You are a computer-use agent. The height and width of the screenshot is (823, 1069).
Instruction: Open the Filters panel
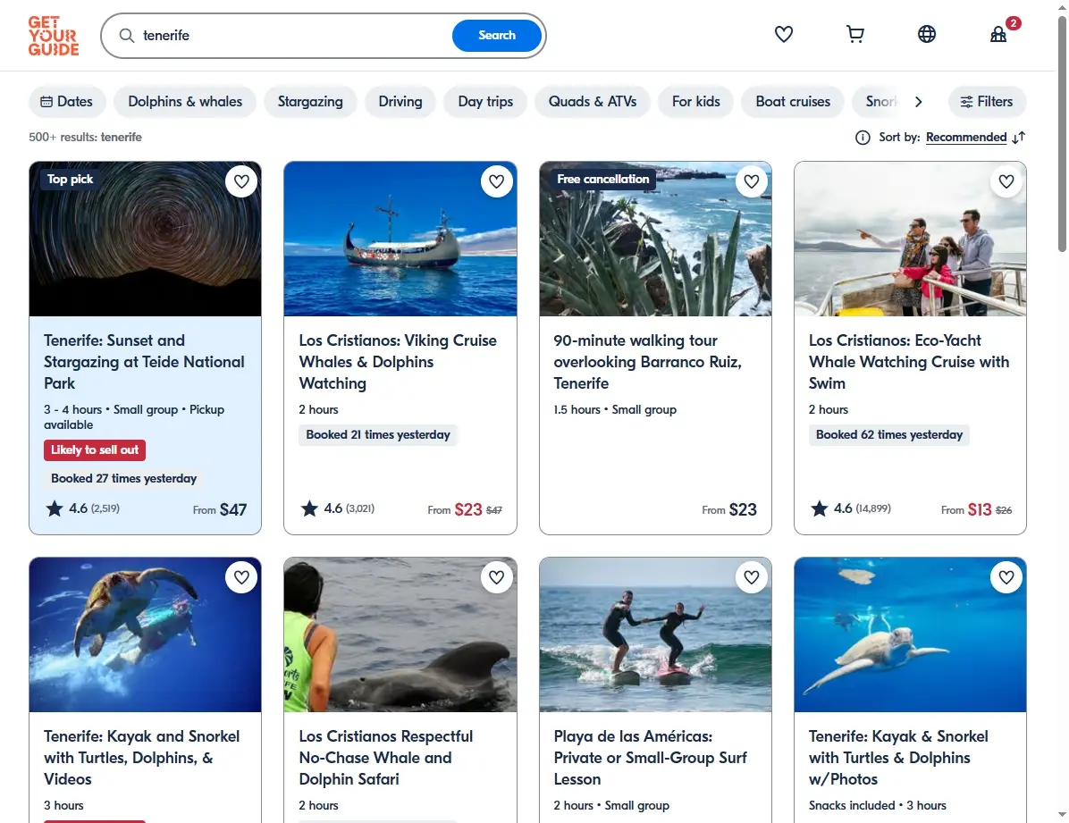point(987,102)
